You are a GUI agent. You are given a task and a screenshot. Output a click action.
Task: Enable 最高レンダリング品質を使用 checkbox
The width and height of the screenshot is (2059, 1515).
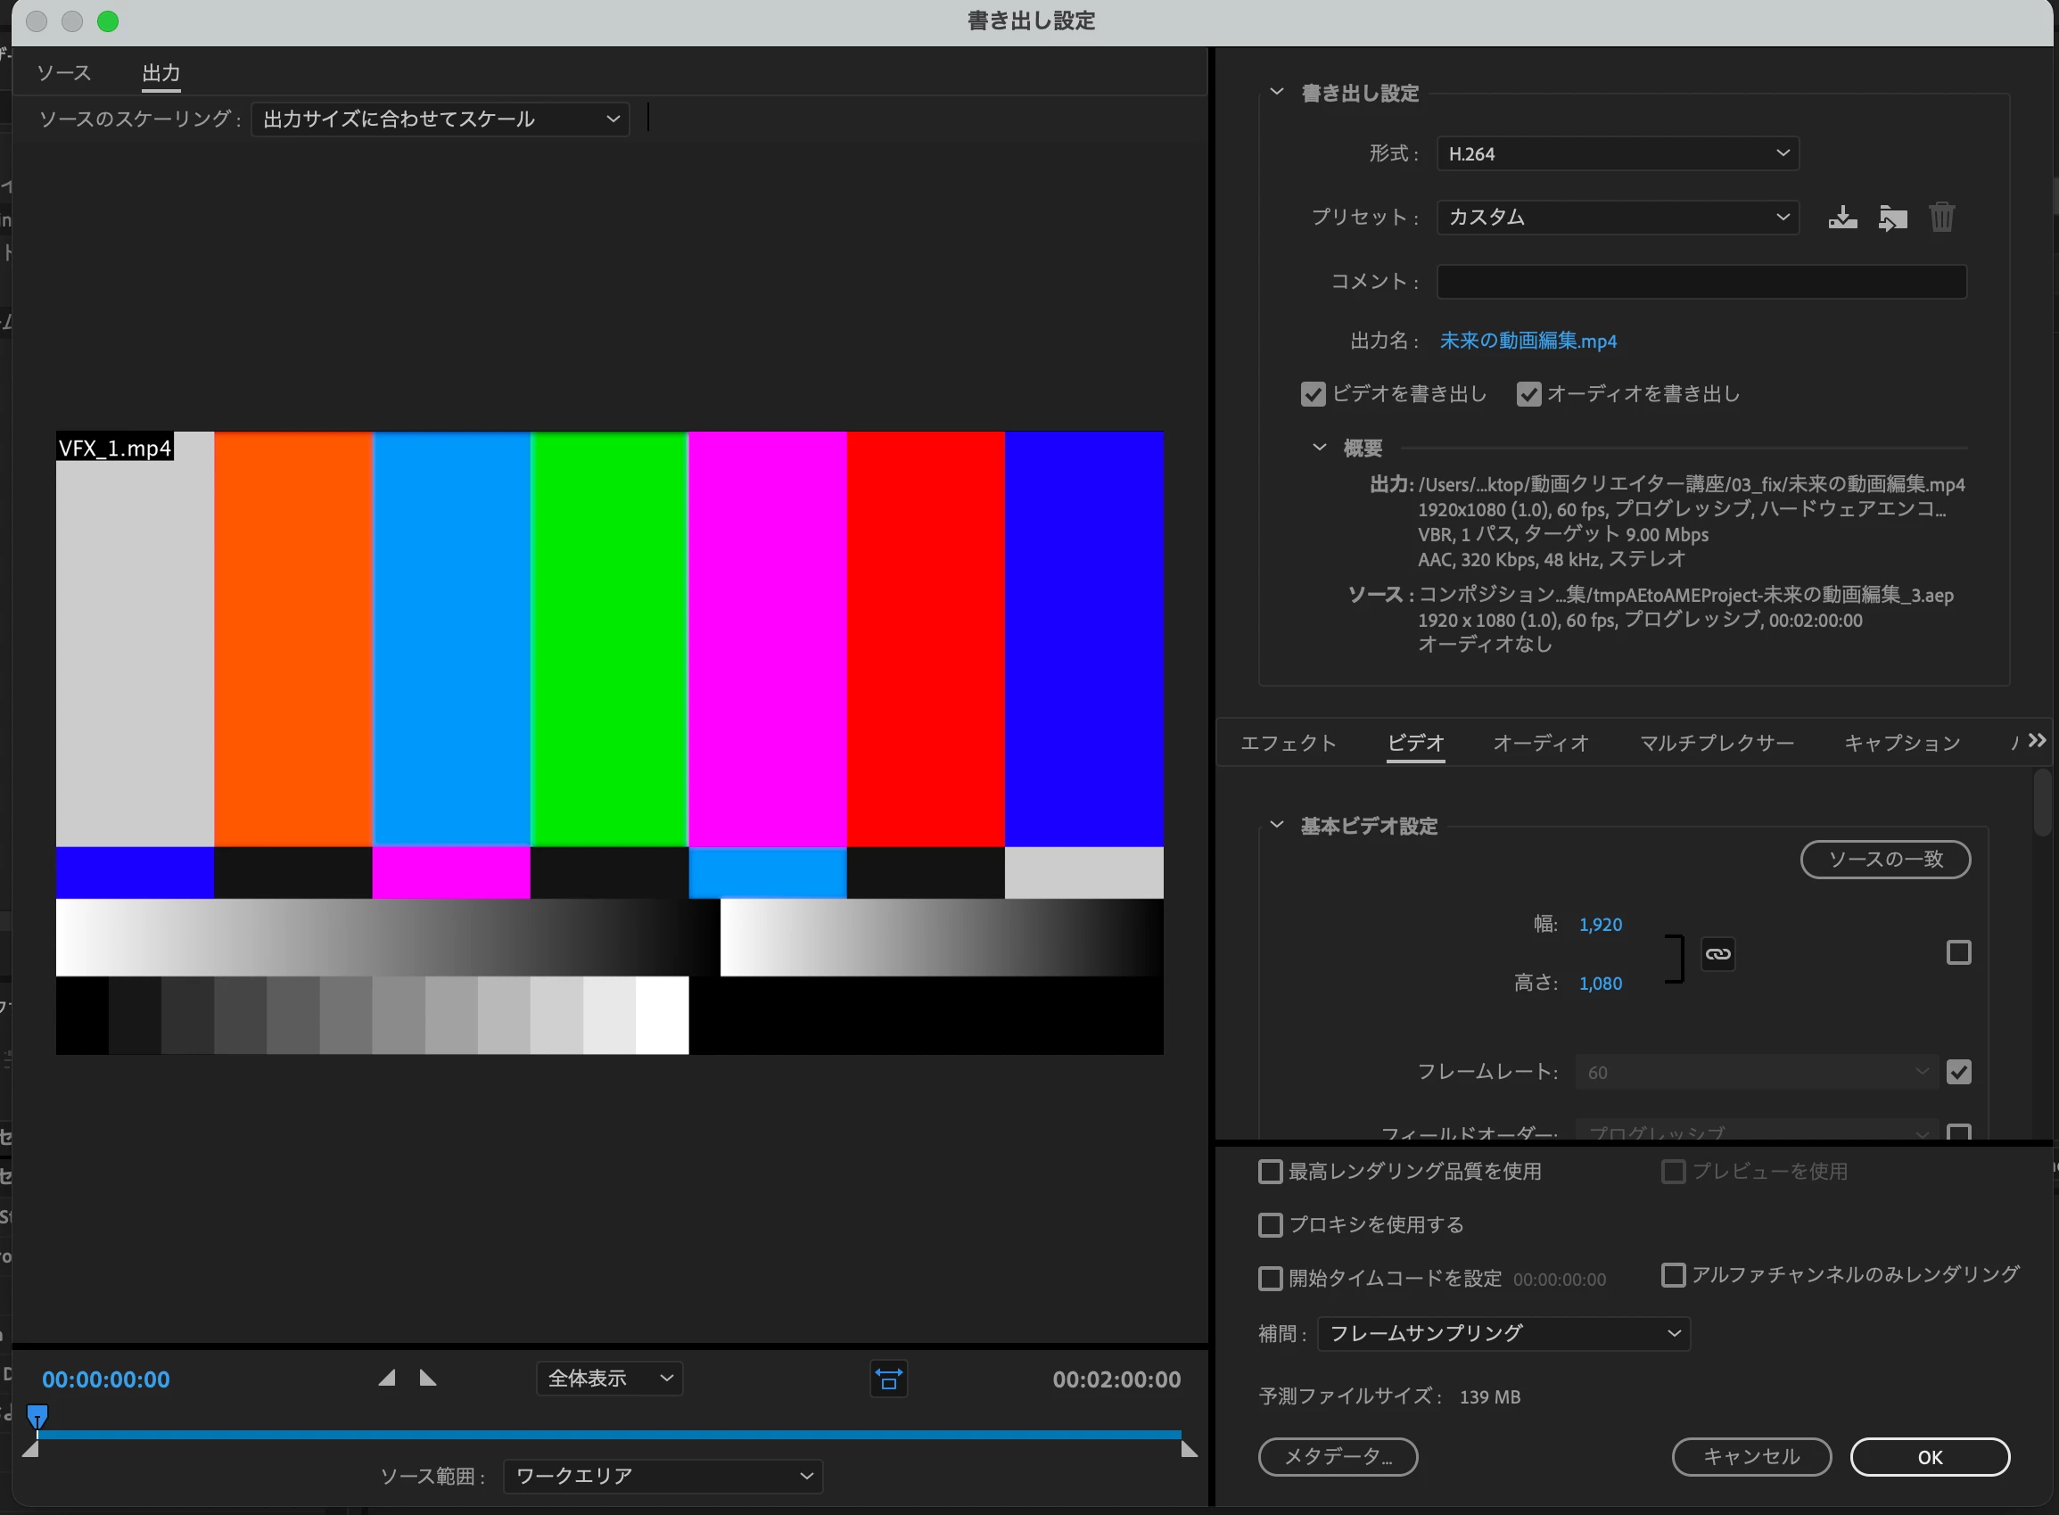[x=1270, y=1171]
